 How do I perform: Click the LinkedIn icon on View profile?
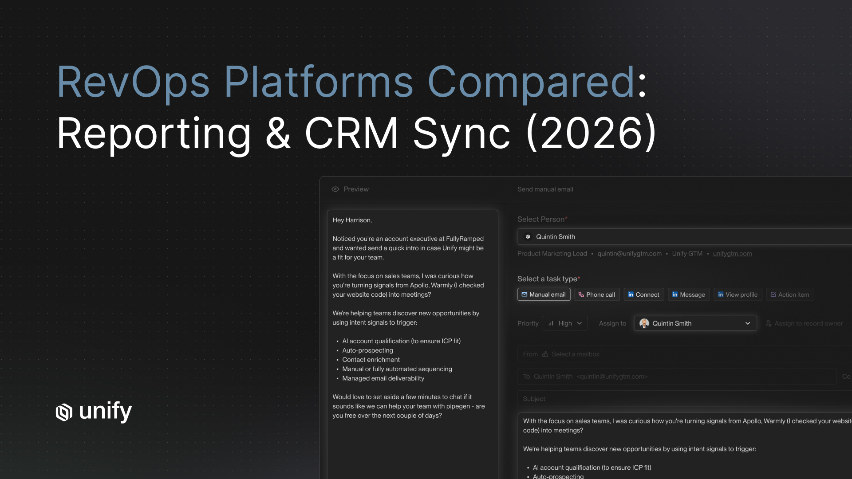[721, 294]
